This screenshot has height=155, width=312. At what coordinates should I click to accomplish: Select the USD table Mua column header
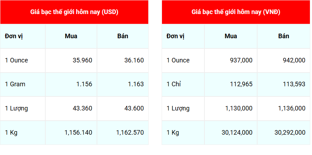pos(71,36)
